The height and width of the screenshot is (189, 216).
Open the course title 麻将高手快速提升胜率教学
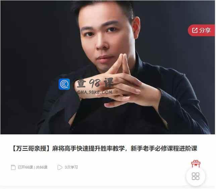point(89,148)
